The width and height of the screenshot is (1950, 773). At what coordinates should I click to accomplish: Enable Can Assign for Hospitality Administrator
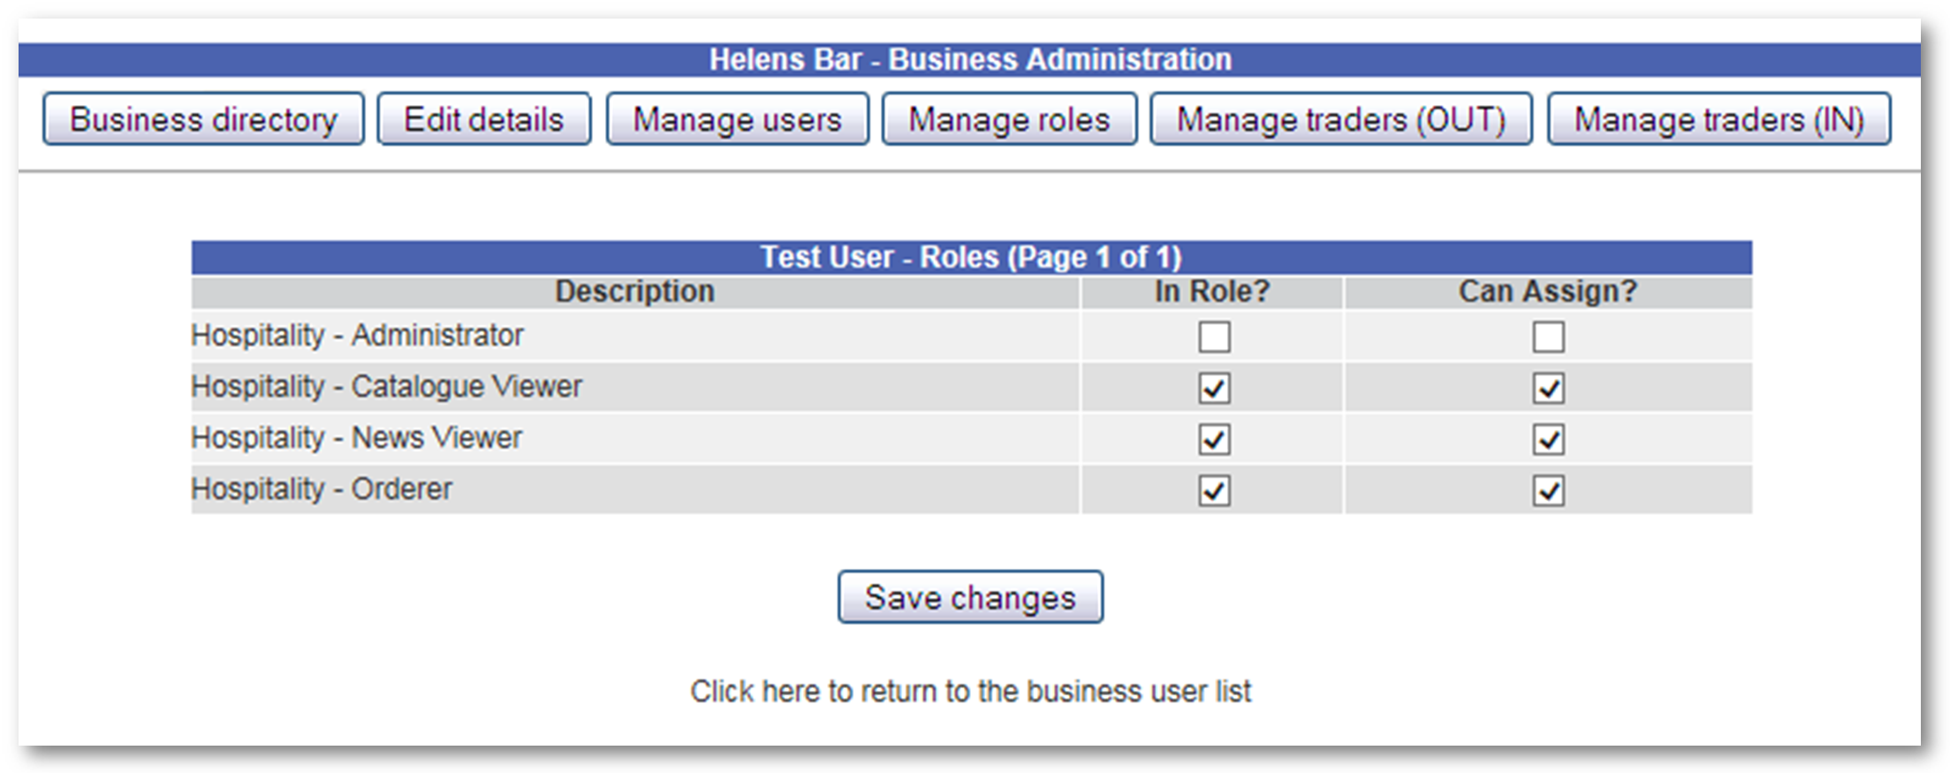tap(1548, 337)
